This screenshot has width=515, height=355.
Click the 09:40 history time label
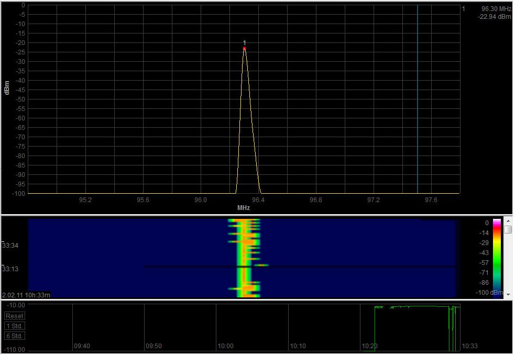pos(82,346)
